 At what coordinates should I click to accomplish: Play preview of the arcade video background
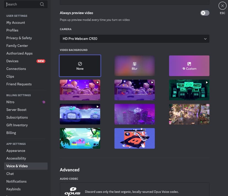pos(207,82)
